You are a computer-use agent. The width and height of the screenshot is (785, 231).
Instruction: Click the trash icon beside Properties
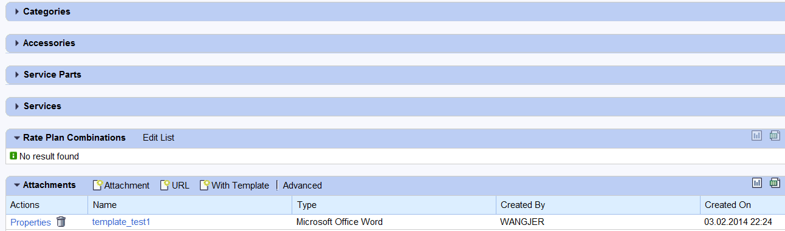coord(61,222)
